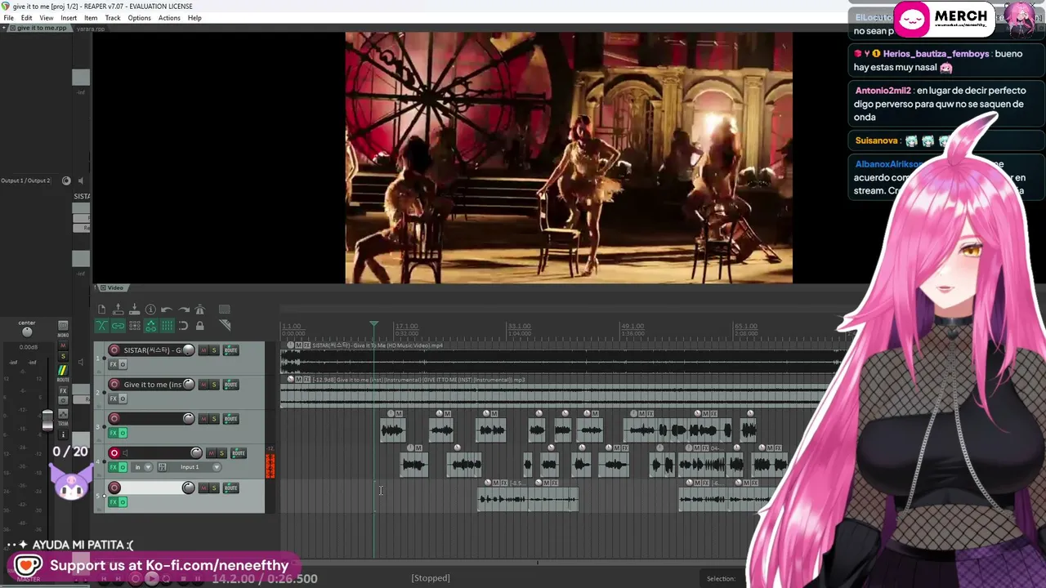Arm track 5 for recording
This screenshot has height=588, width=1046.
tap(114, 488)
